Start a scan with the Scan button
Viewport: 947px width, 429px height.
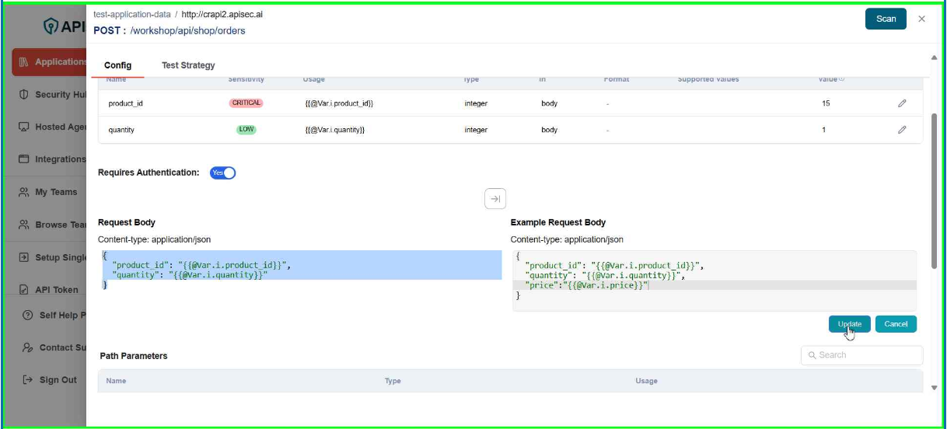(886, 19)
